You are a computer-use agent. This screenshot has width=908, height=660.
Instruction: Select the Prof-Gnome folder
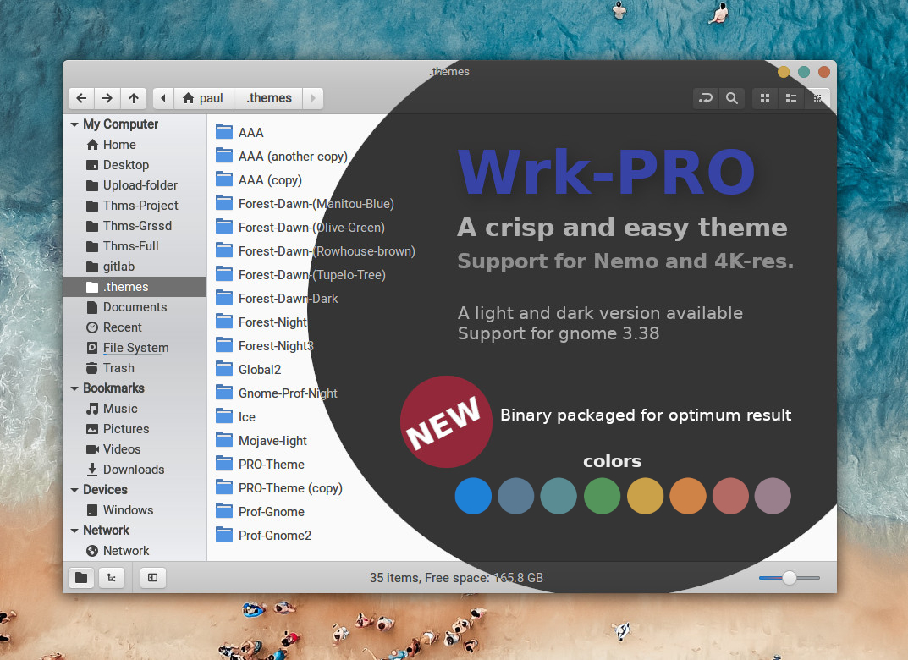pos(260,513)
